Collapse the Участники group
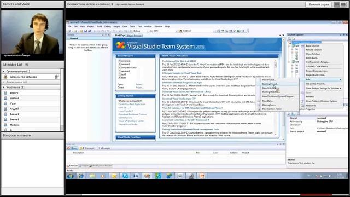 [x=4, y=88]
